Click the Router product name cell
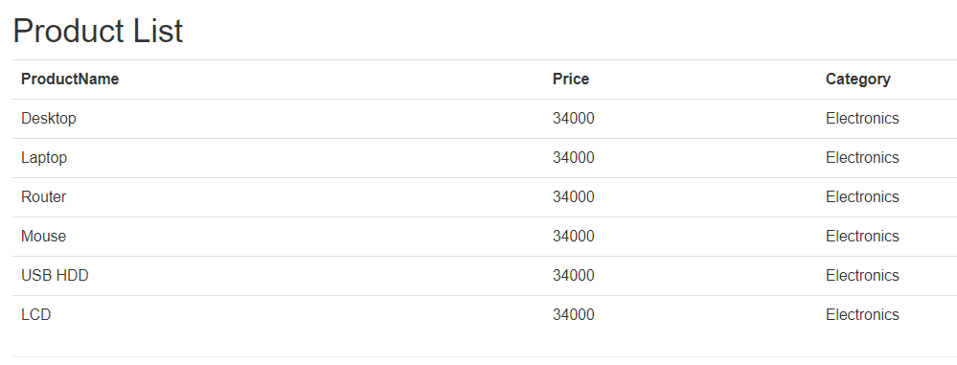The width and height of the screenshot is (957, 365). point(43,196)
